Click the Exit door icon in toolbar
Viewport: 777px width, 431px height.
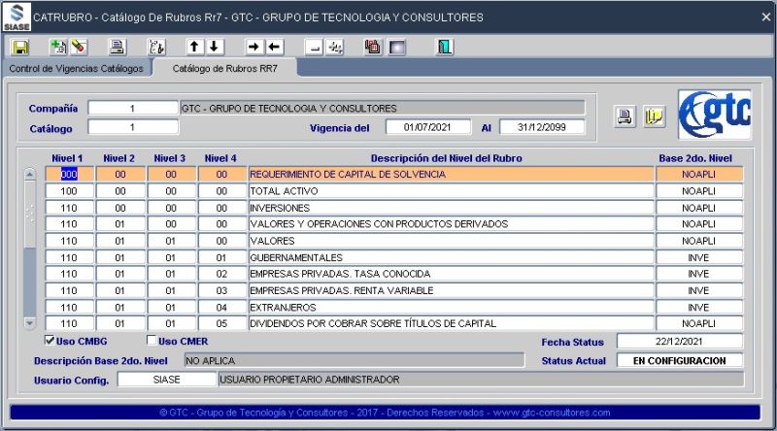point(444,47)
